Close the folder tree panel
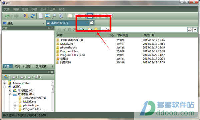Viewport: 200px width, 120px height. [x=52, y=72]
